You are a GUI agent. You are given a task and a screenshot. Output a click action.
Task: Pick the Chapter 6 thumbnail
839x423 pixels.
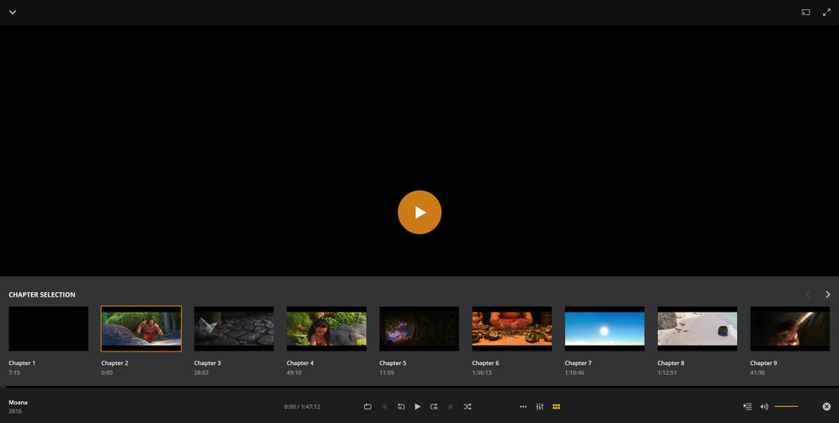[511, 329]
